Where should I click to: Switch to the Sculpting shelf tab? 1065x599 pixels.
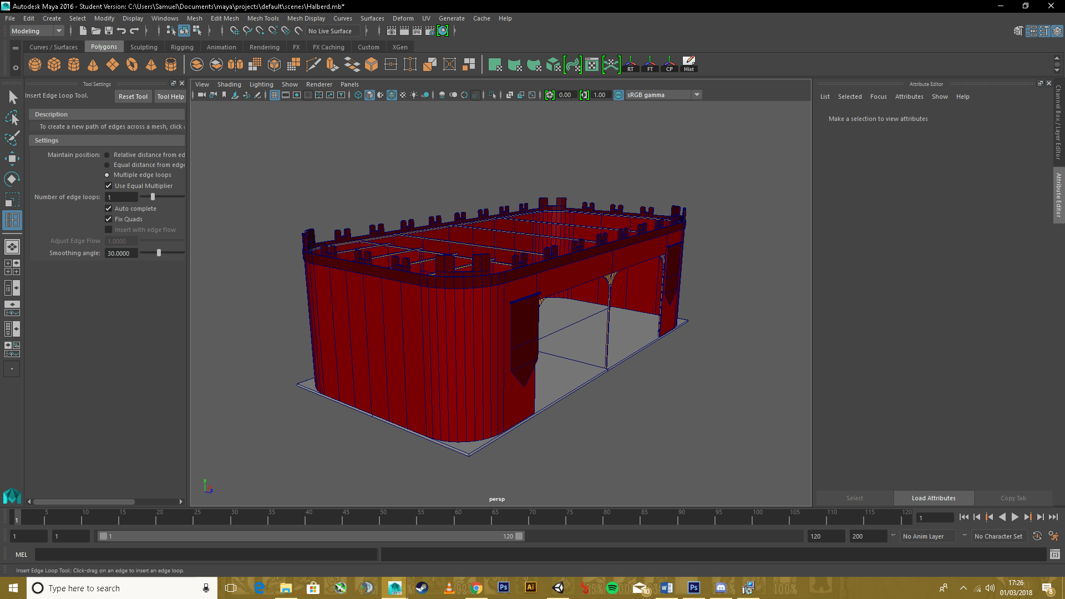[144, 47]
